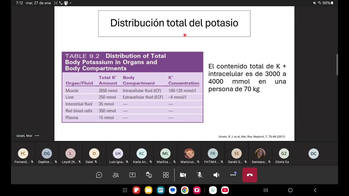Viewport: 349px width, 196px height.
Task: Tap the share screen icon
Action: (132, 175)
